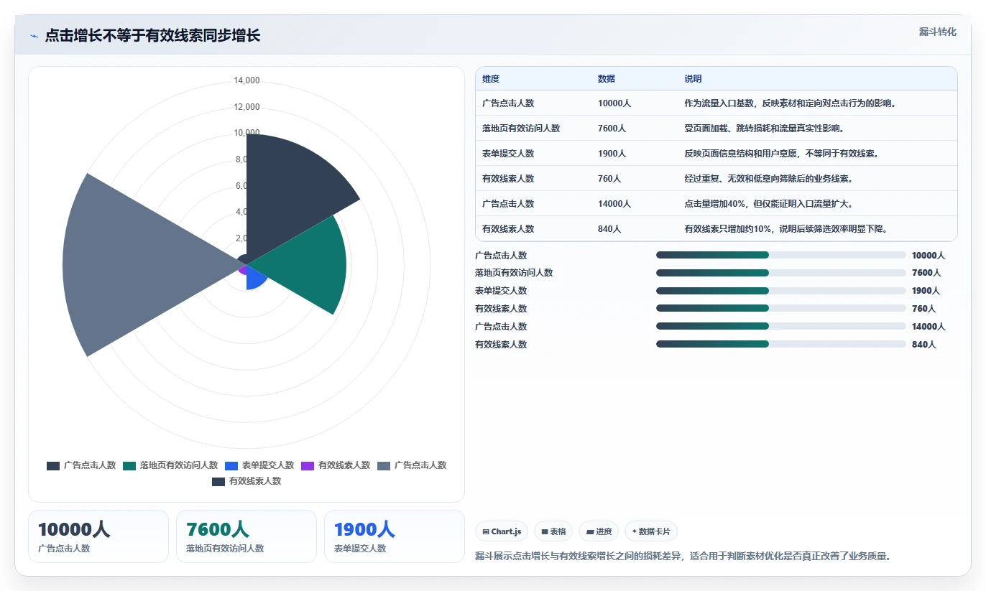Click the progress bar for 7600人
Viewport: 986px width, 591px height.
click(x=781, y=273)
